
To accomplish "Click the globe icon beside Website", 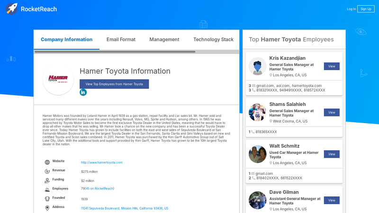I will [x=47, y=162].
